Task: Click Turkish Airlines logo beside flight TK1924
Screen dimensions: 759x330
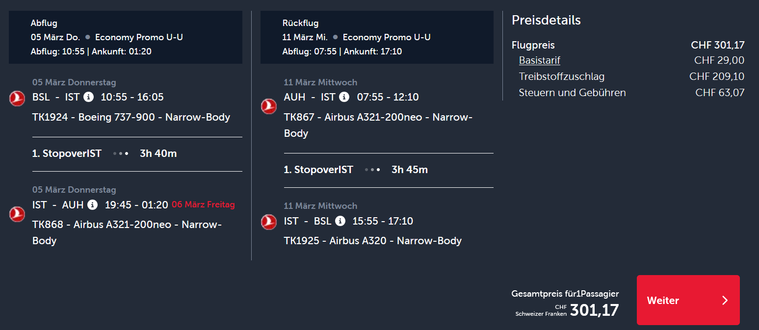Action: click(17, 99)
